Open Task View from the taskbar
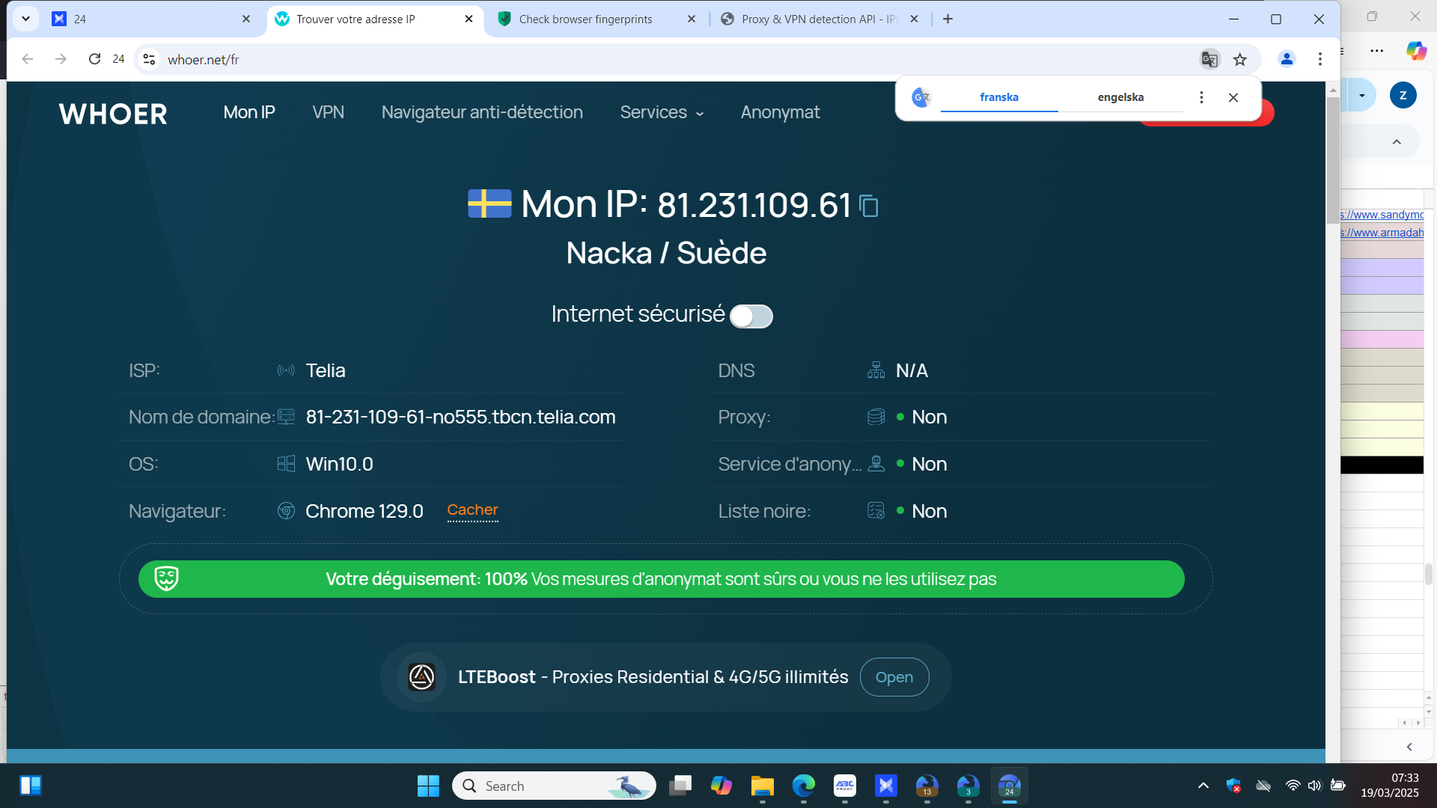 pyautogui.click(x=680, y=786)
